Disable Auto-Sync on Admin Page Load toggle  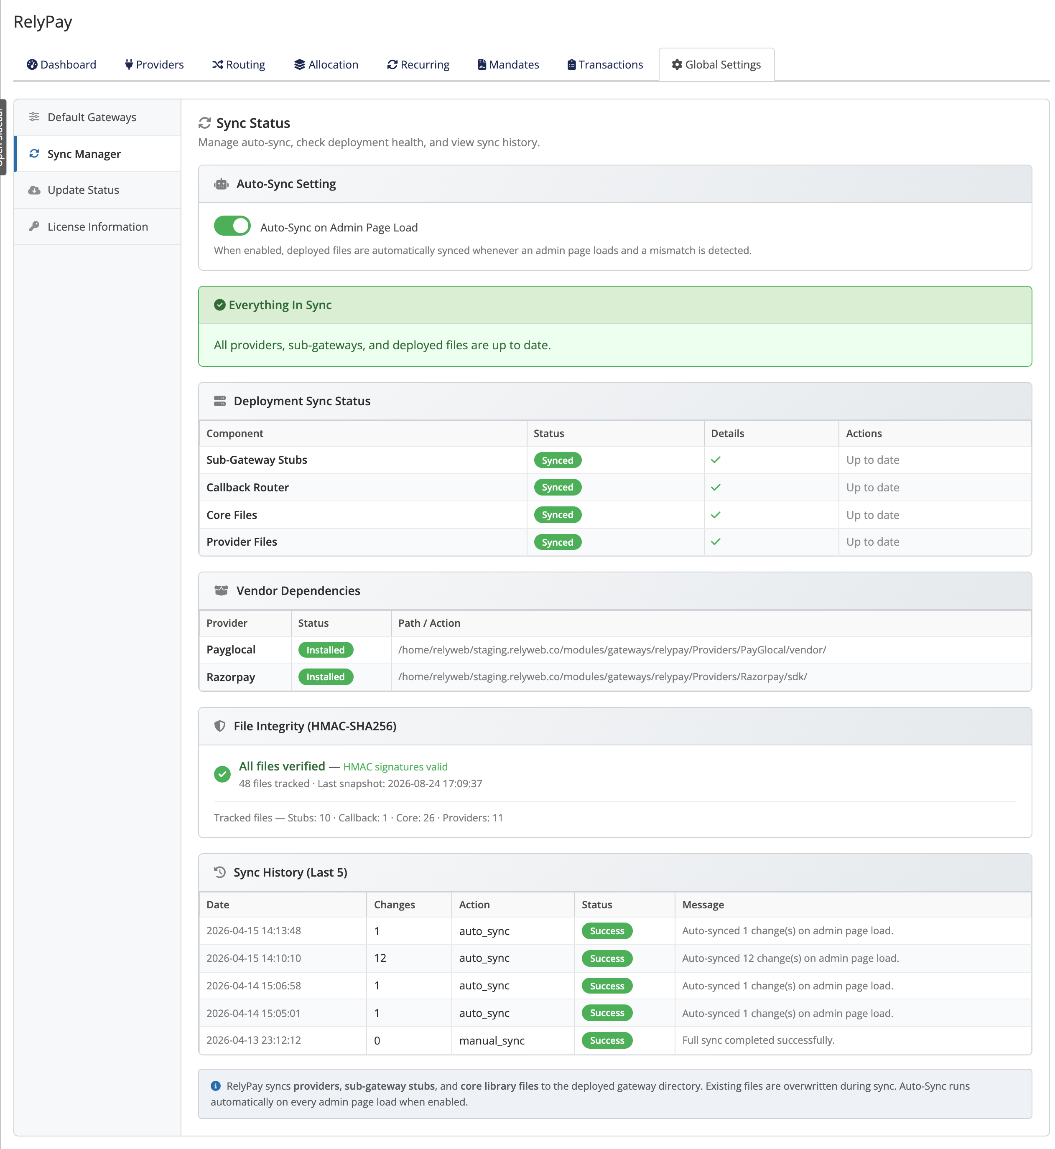232,226
